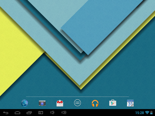Raise volume with multi-wave speaker icon
The image size is (155, 116).
64,112
